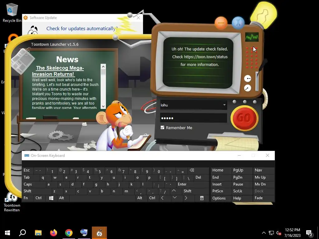
Task: Click the Enter key on On-Screen Keyboard
Action: coord(193,184)
